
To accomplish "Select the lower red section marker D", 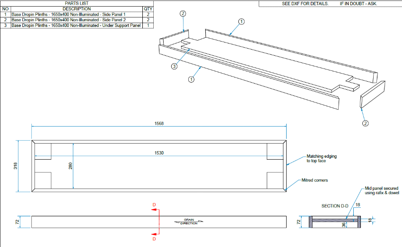I will 154,238.
